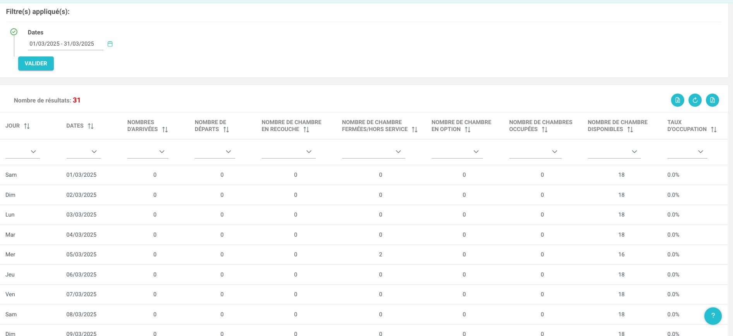
Task: Sort table by Jour column
Action: [x=27, y=126]
